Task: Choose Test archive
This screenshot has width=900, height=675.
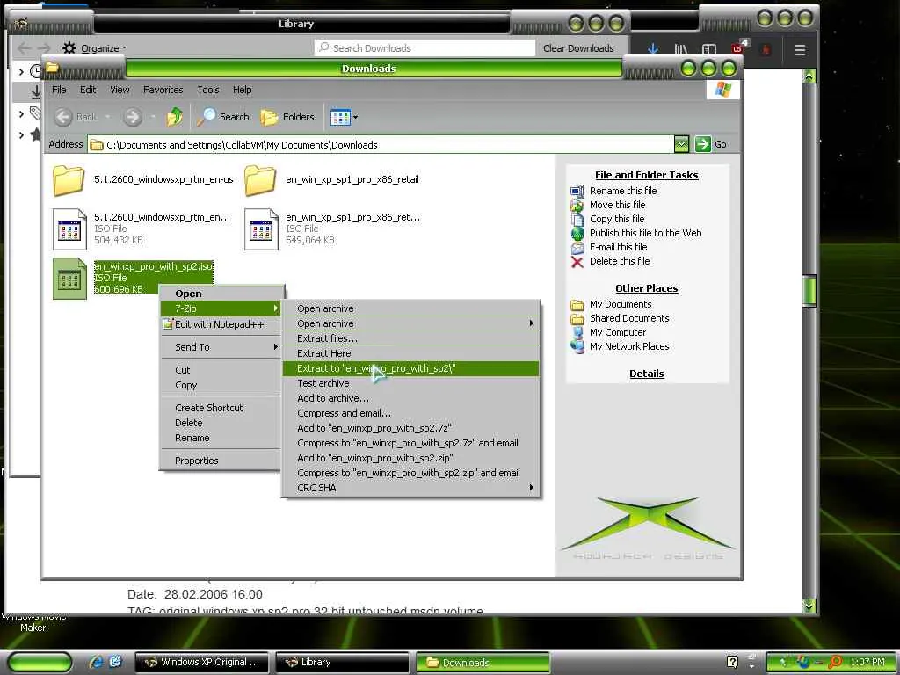Action: (x=411, y=383)
